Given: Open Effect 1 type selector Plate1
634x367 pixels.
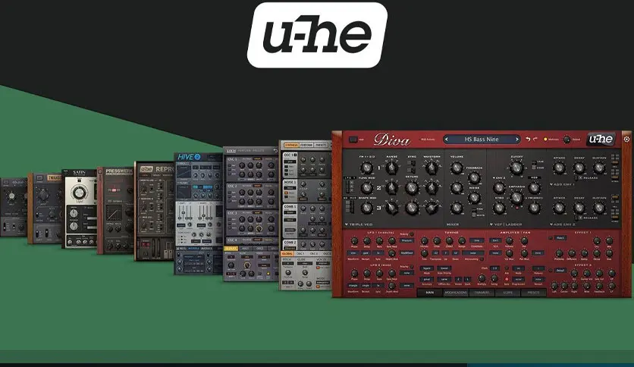Looking at the screenshot, I should [560, 237].
